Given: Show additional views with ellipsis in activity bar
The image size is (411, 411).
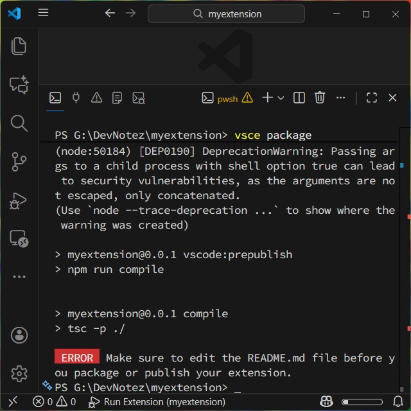Looking at the screenshot, I should pyautogui.click(x=19, y=277).
